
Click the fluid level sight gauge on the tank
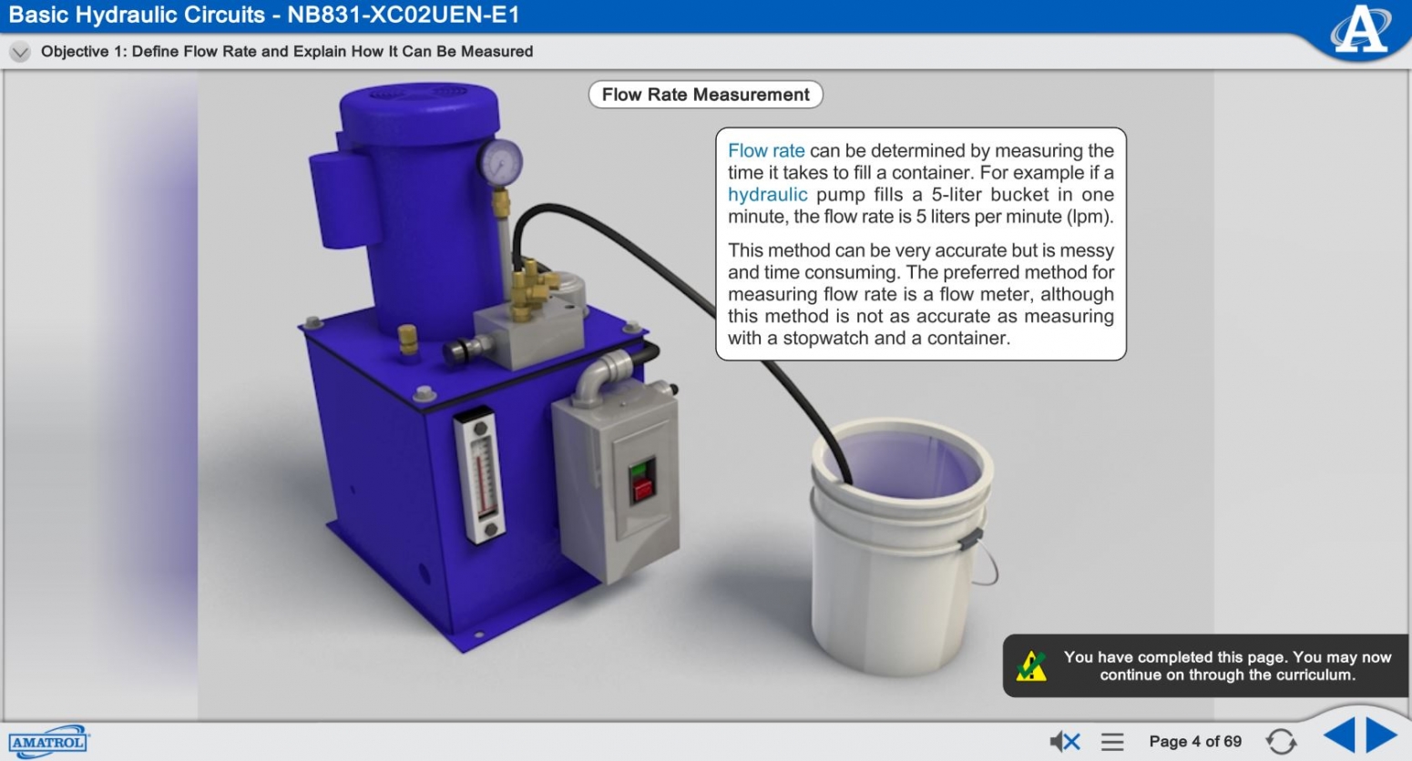(479, 475)
